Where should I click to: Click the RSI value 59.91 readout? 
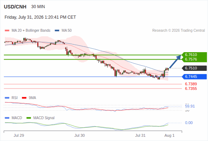click(190, 106)
